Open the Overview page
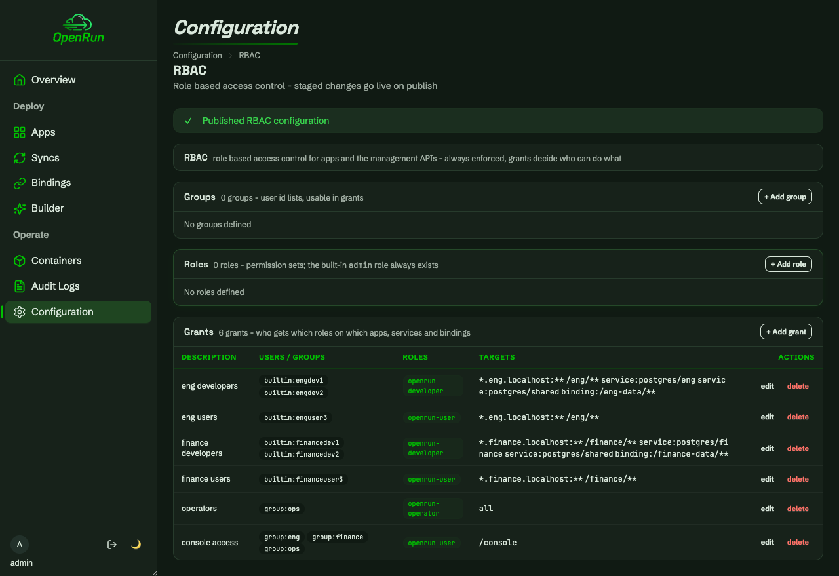The image size is (839, 576). click(x=79, y=80)
